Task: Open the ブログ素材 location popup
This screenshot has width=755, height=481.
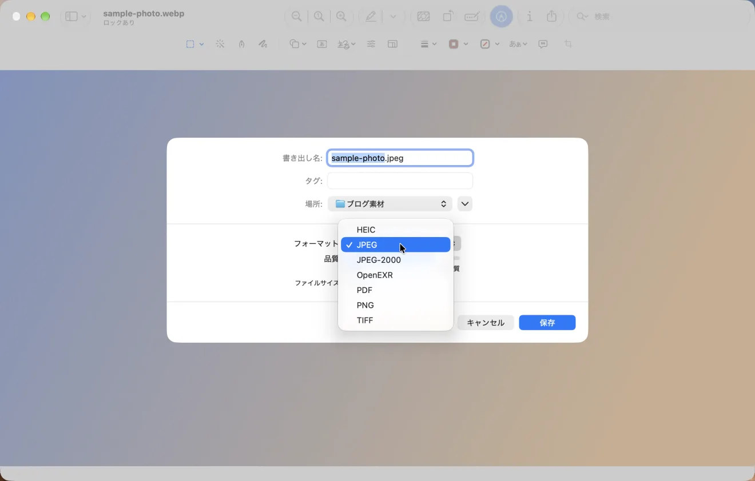Action: tap(390, 204)
